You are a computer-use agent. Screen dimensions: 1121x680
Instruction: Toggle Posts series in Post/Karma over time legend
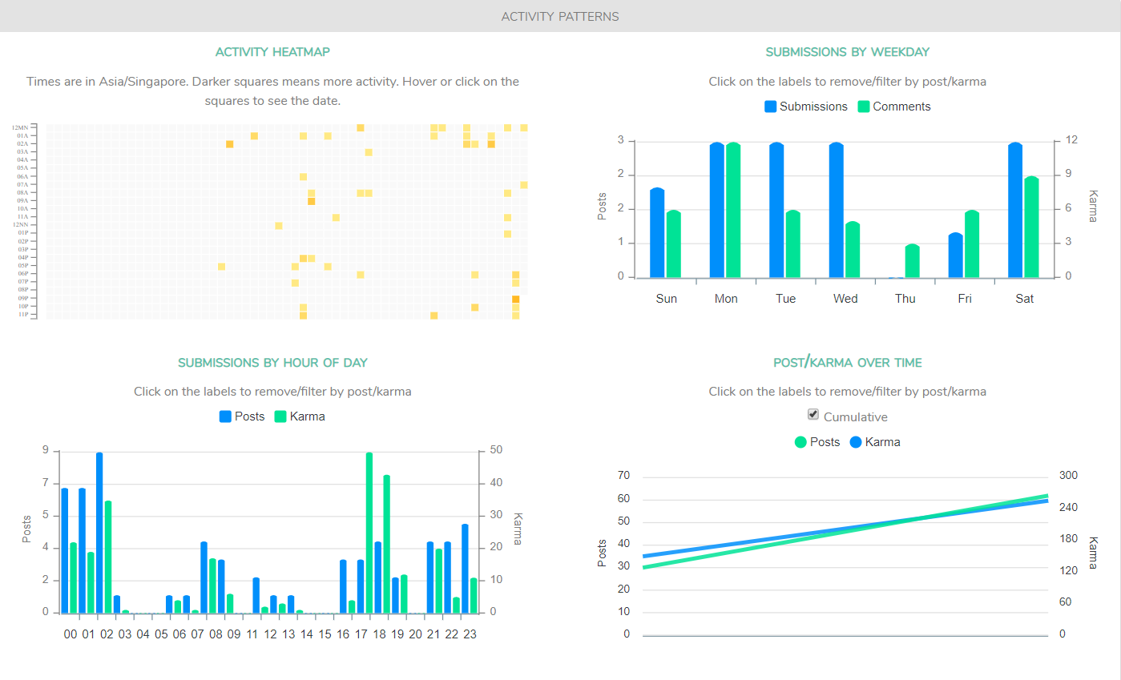pyautogui.click(x=817, y=442)
